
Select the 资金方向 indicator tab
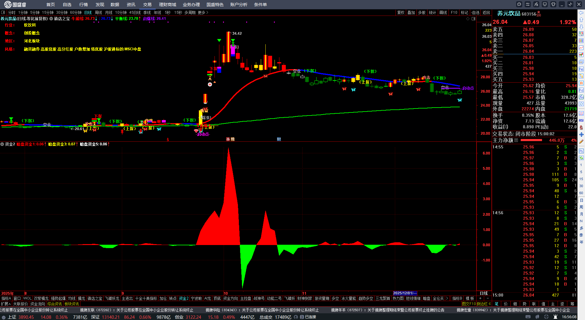pos(230,298)
